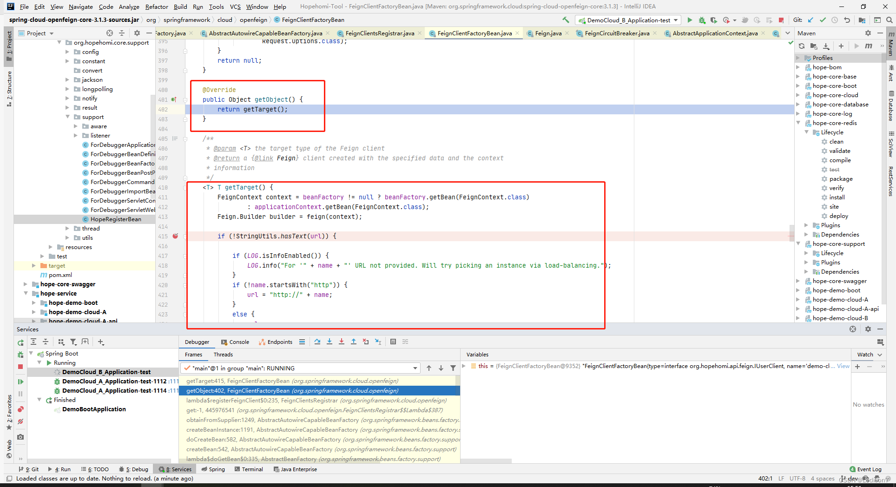This screenshot has height=487, width=896.
Task: Open hidden editor tabs chevron dropdown
Action: click(x=788, y=33)
